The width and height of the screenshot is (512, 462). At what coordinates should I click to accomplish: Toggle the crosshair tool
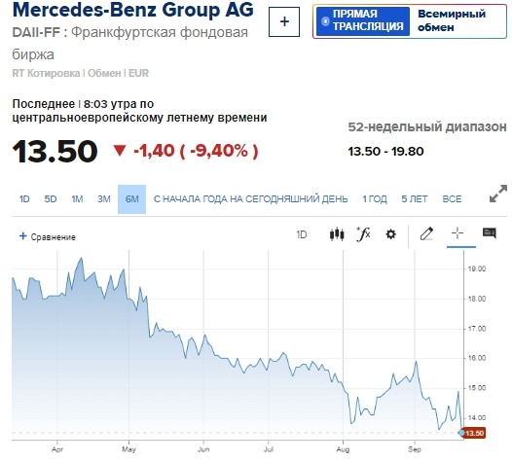tap(457, 233)
